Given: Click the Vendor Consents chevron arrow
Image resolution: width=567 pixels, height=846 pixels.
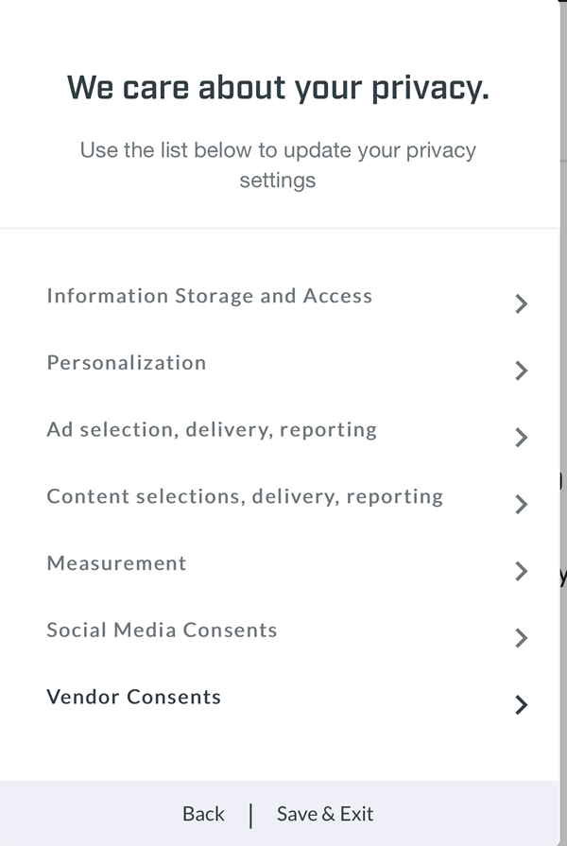Looking at the screenshot, I should tap(521, 705).
